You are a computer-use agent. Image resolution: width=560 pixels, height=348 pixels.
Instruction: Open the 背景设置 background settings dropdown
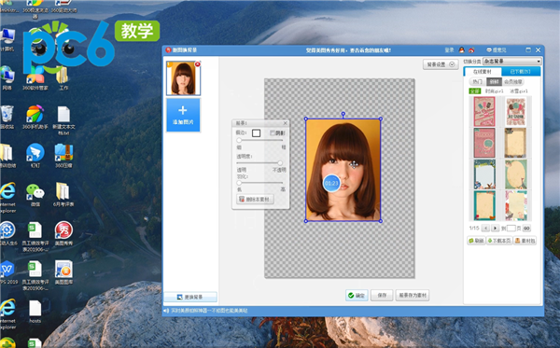[441, 64]
